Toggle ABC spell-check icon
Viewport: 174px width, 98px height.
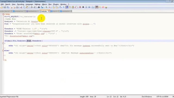pyautogui.click(x=97, y=7)
